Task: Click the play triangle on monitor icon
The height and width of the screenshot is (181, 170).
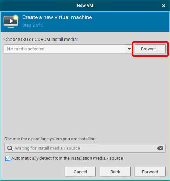Action: 11,21
